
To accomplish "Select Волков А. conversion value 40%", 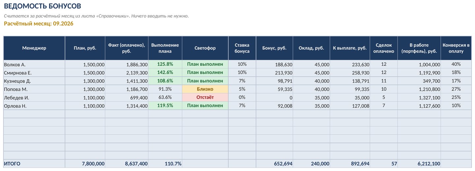I will pyautogui.click(x=456, y=64).
